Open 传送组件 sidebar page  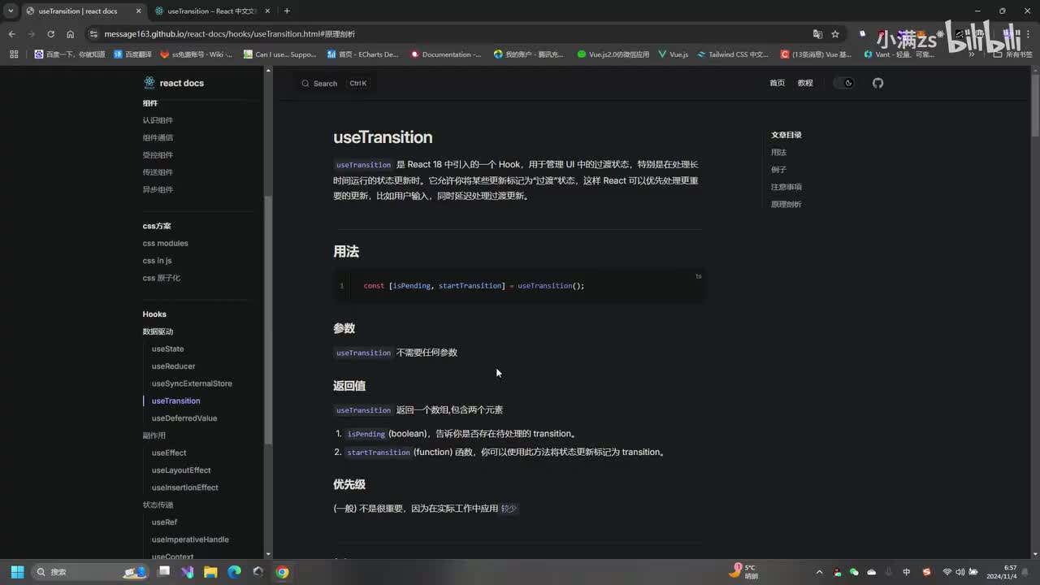click(158, 172)
